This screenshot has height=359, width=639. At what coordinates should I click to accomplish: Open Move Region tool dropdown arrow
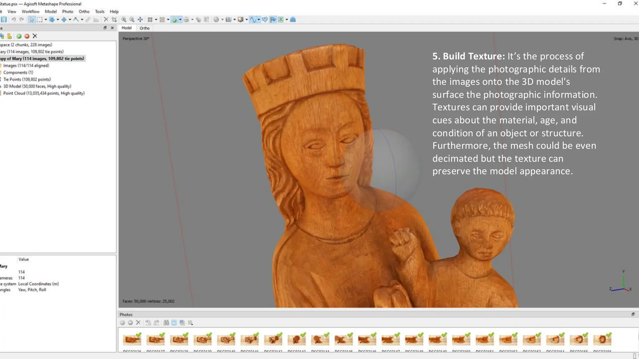click(x=58, y=20)
